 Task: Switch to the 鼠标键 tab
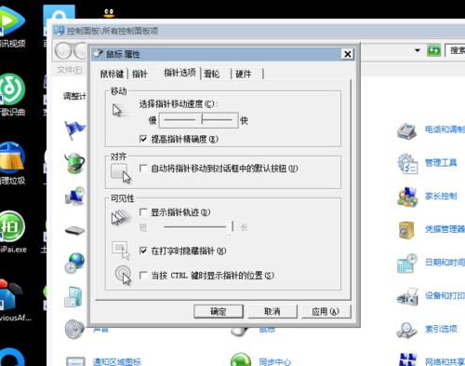pos(112,74)
